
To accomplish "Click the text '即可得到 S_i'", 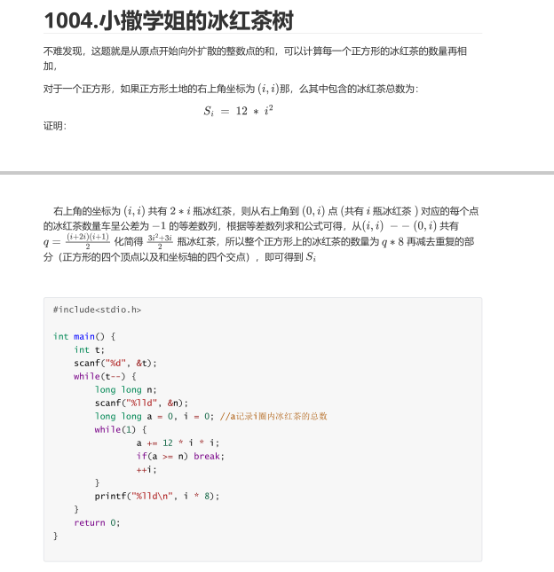I will click(x=290, y=257).
